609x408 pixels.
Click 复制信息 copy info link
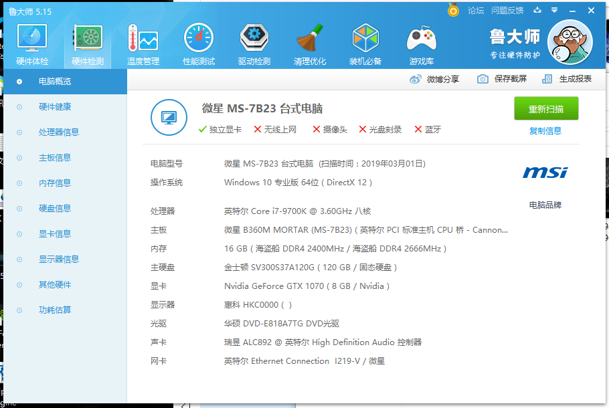545,131
